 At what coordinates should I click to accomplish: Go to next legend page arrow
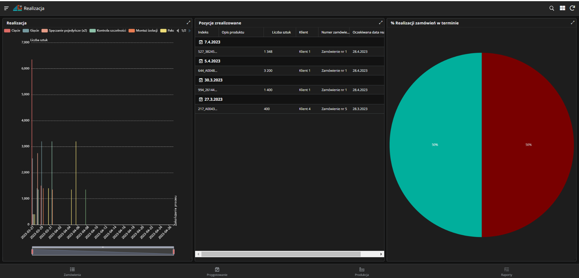pyautogui.click(x=190, y=30)
